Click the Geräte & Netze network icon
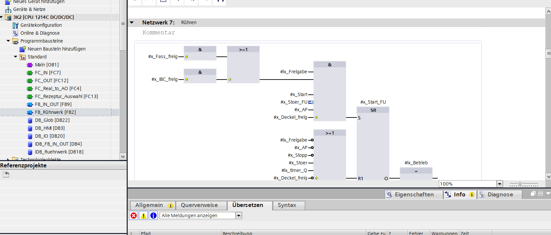 tap(8, 9)
